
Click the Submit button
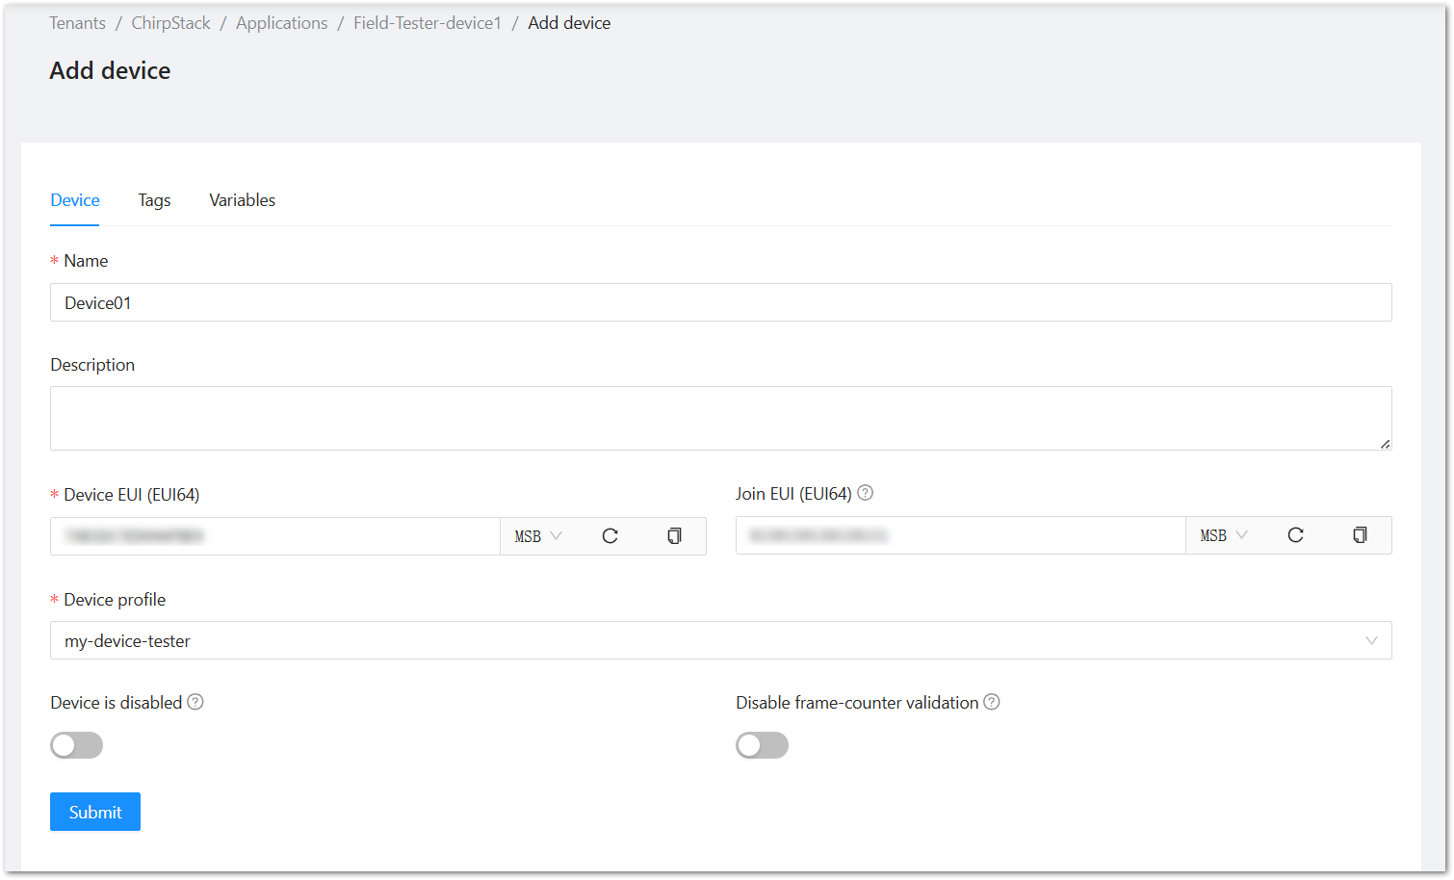point(94,812)
